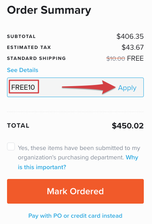Click the struck-through $10.00 shipping price
This screenshot has width=152, height=224.
116,58
